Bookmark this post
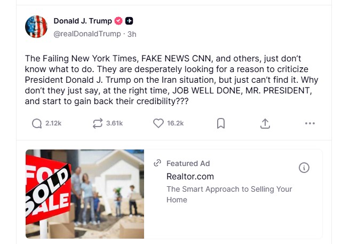The image size is (342, 244). (220, 123)
